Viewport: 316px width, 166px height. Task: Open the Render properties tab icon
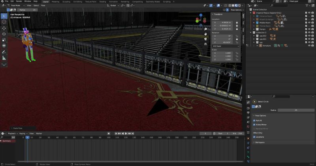(x=248, y=108)
